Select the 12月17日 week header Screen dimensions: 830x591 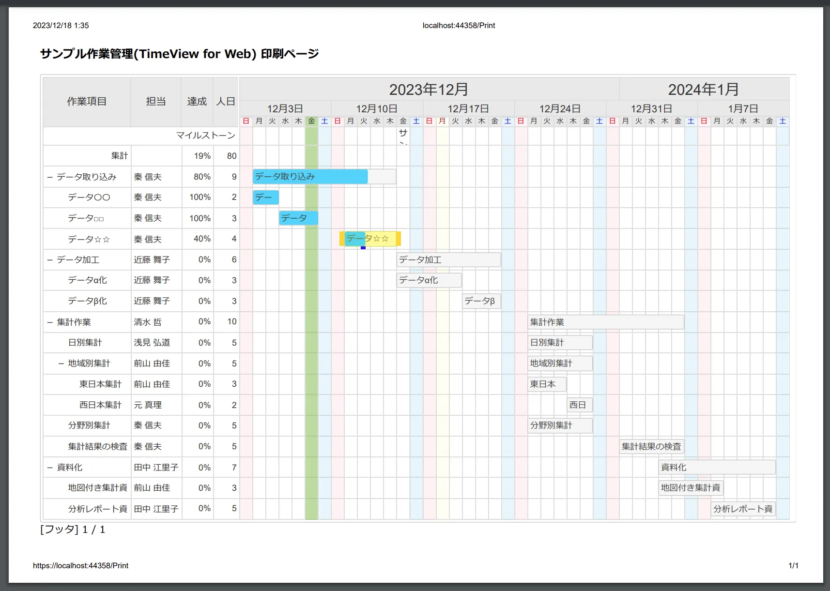pos(468,108)
